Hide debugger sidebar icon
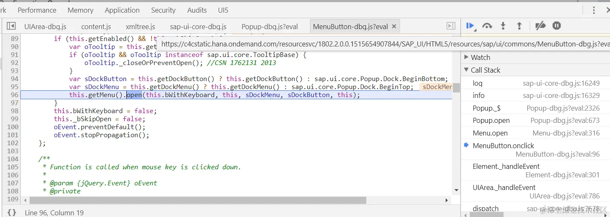The image size is (610, 217). [x=451, y=26]
